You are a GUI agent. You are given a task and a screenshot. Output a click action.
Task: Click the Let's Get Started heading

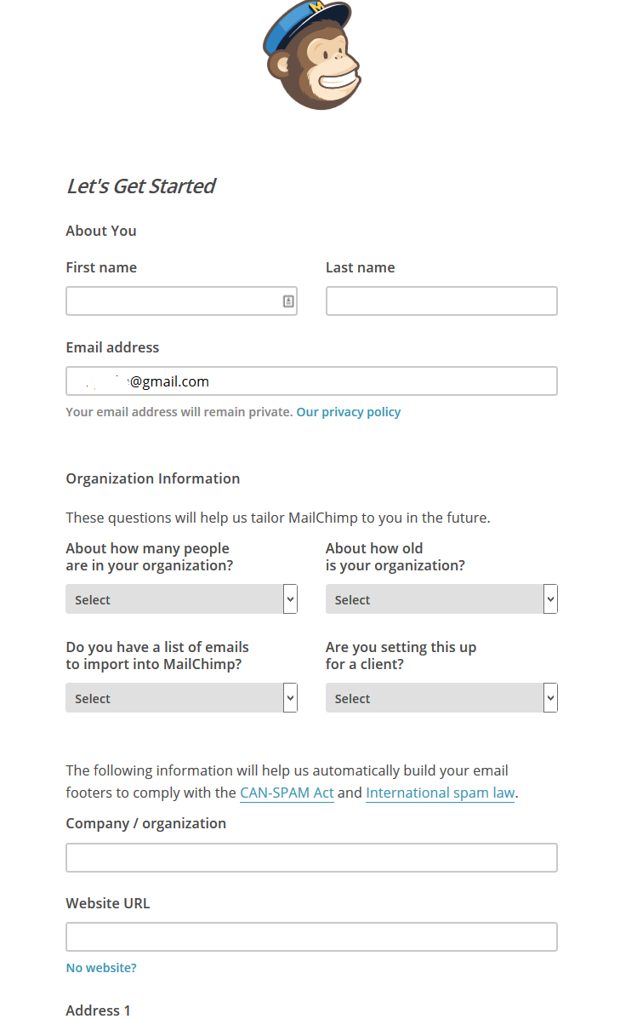tap(141, 186)
